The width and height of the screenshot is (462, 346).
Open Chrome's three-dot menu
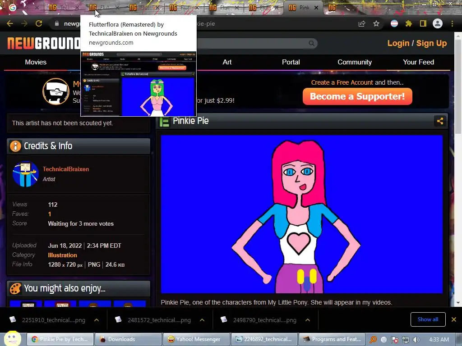(x=452, y=23)
